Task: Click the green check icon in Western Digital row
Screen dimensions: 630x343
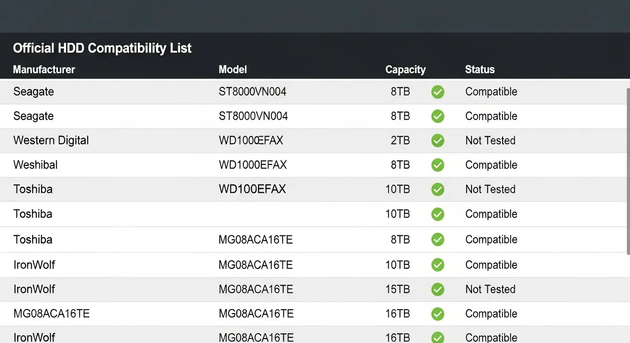Action: [x=438, y=141]
